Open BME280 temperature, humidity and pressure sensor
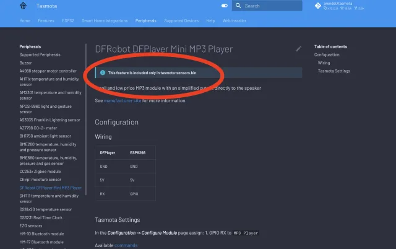The image size is (396, 249). (48, 147)
